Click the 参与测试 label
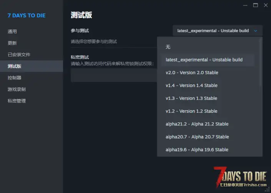 (x=80, y=31)
